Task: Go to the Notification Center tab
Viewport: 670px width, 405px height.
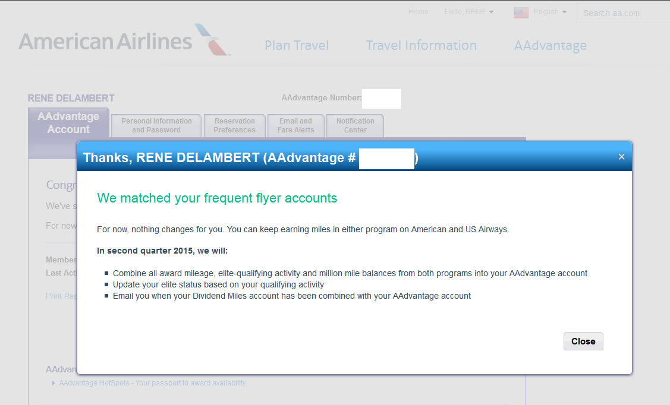Action: (x=356, y=125)
